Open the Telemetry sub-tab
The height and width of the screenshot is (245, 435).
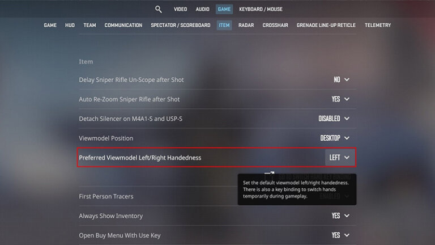[x=378, y=26]
